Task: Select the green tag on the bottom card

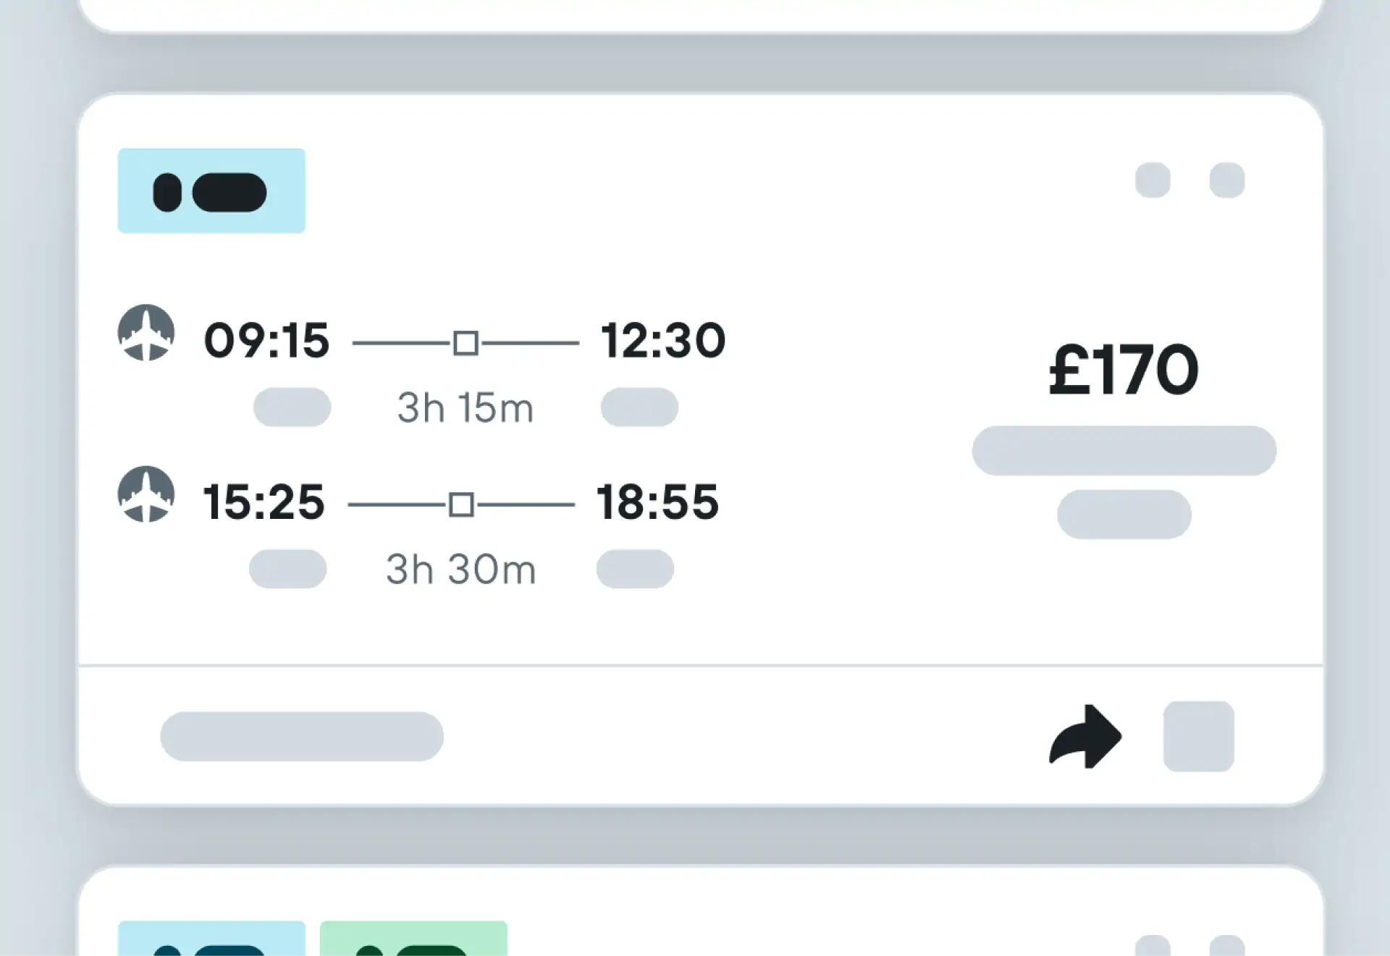Action: [x=413, y=938]
